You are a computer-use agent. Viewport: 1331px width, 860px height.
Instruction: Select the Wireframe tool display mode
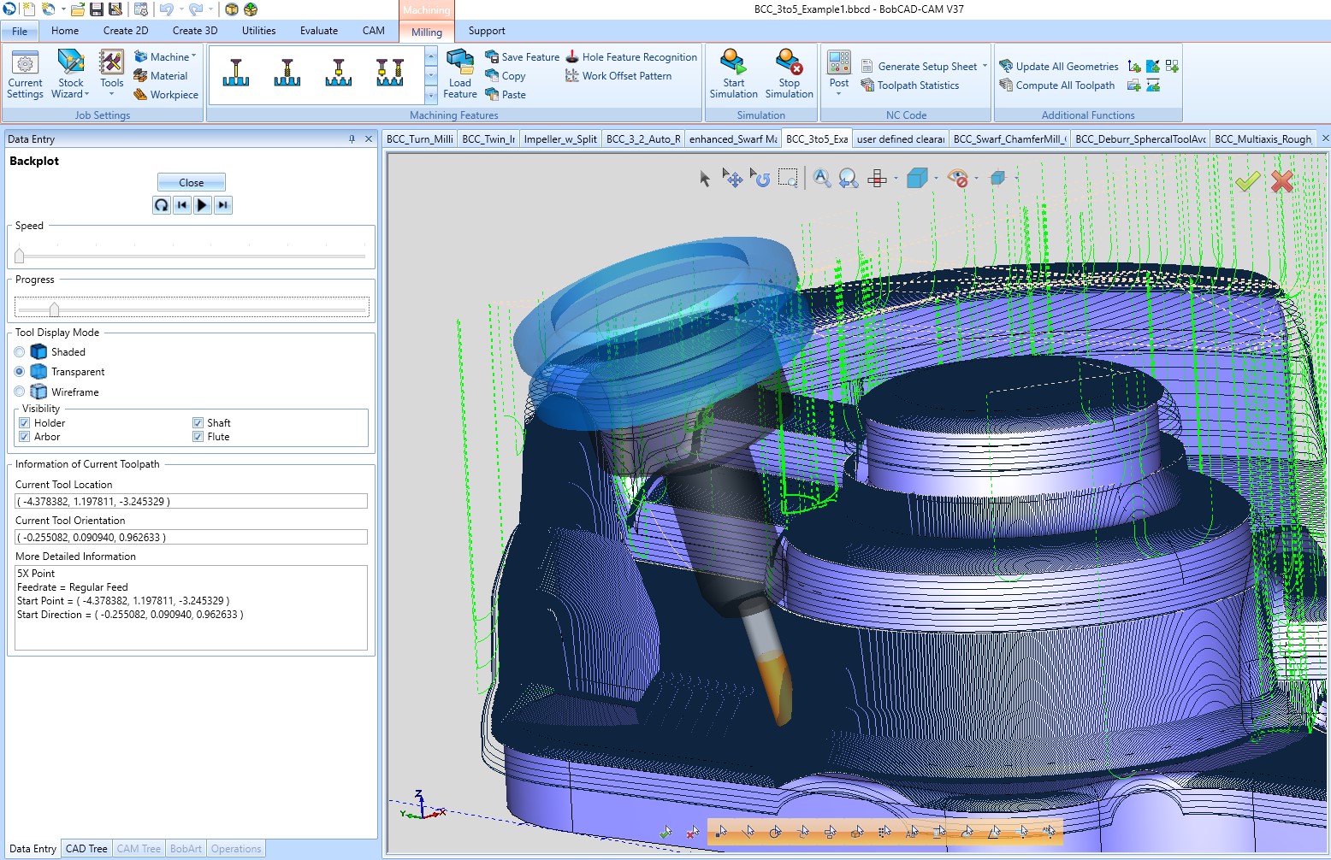coord(20,392)
